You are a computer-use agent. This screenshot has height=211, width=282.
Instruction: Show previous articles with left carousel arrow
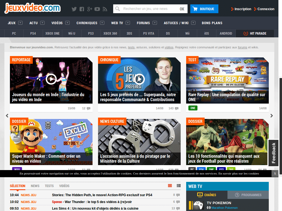[7, 116]
